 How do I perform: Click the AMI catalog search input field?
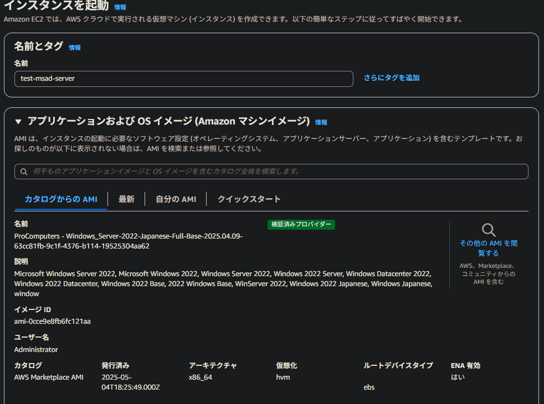click(271, 172)
